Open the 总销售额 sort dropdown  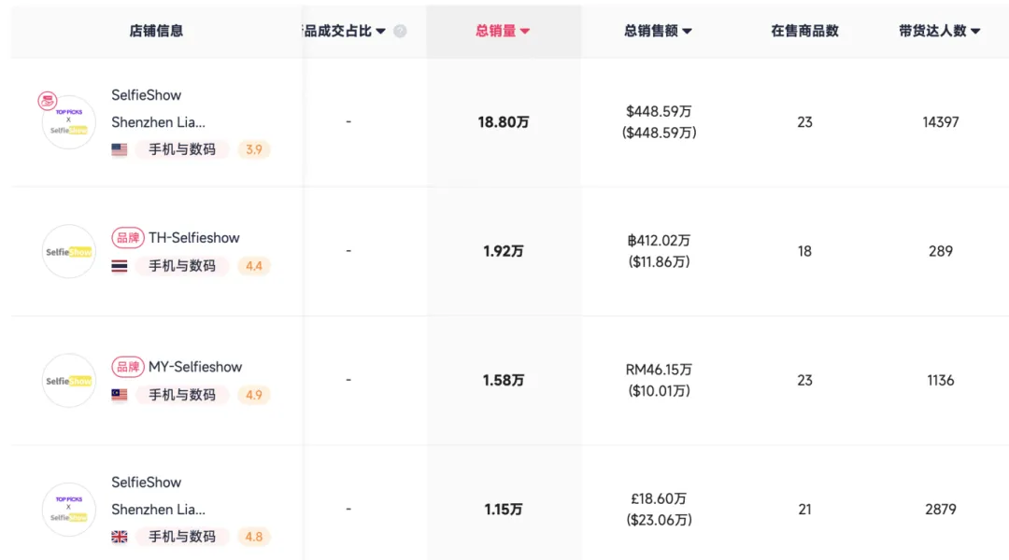[x=688, y=30]
